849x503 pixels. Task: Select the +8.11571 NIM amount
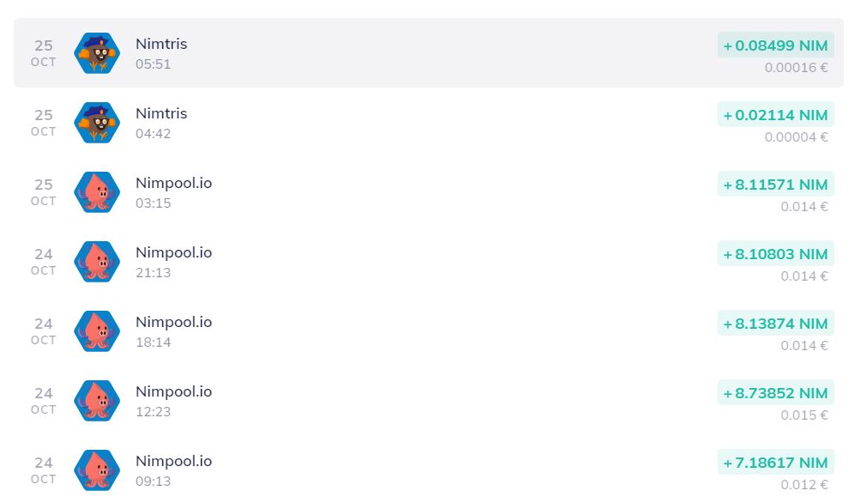click(775, 184)
